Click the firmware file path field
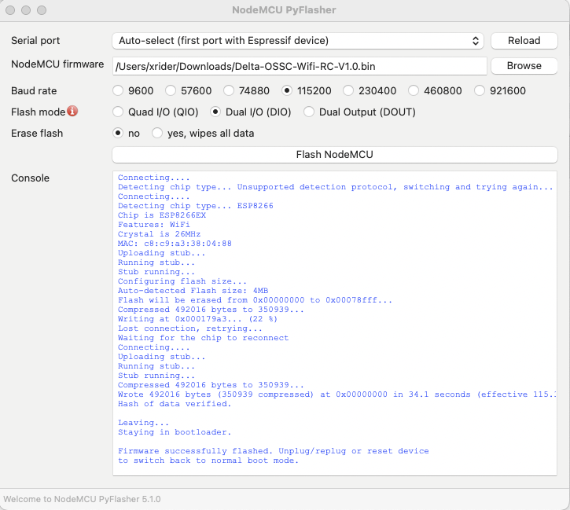The height and width of the screenshot is (510, 570). click(300, 66)
